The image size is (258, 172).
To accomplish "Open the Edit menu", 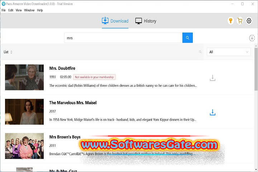I will tap(11, 10).
